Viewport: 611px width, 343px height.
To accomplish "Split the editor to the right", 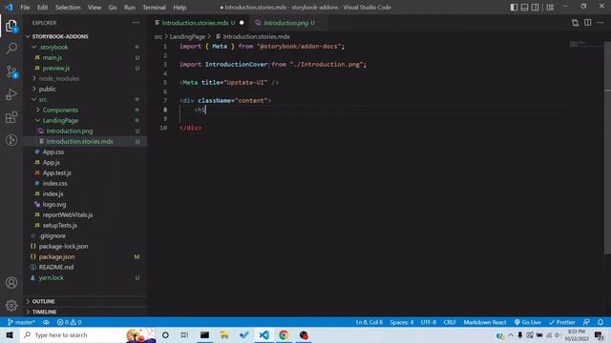I will (x=588, y=23).
